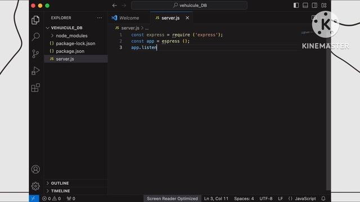
Task: Open the Source Control view
Action: point(35,54)
